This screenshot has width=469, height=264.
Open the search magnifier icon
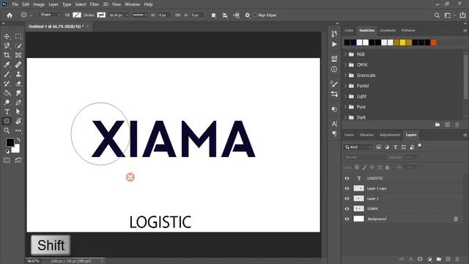[437, 15]
